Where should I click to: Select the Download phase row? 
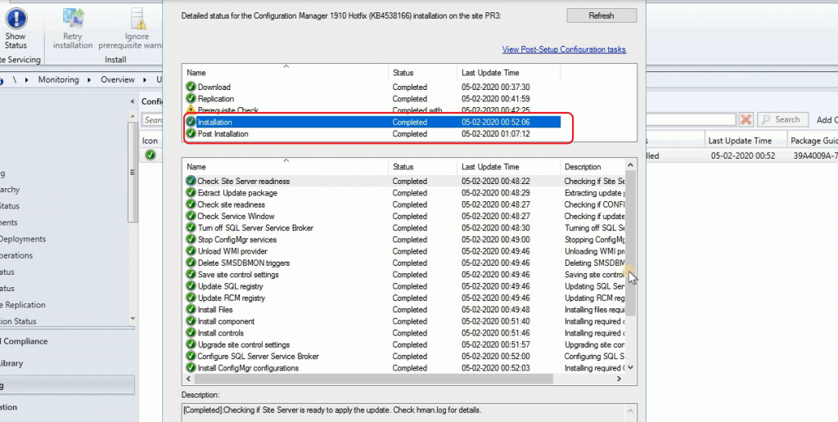tap(373, 87)
